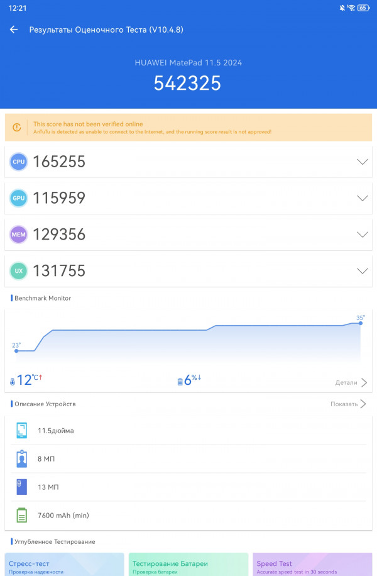377x576 pixels.
Task: Open Показать for device description
Action: [x=348, y=404]
